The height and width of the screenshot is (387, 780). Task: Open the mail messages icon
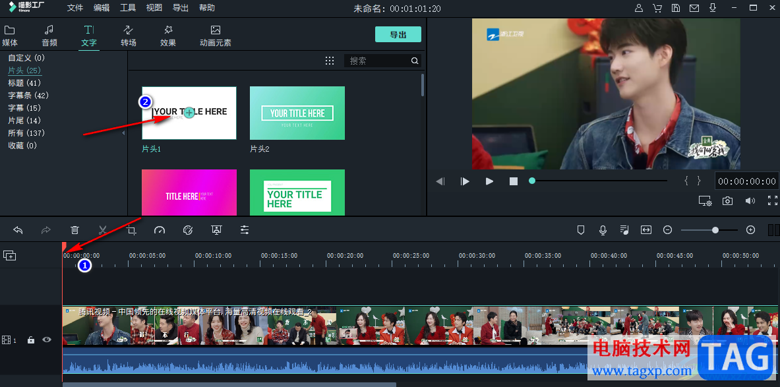pos(694,8)
